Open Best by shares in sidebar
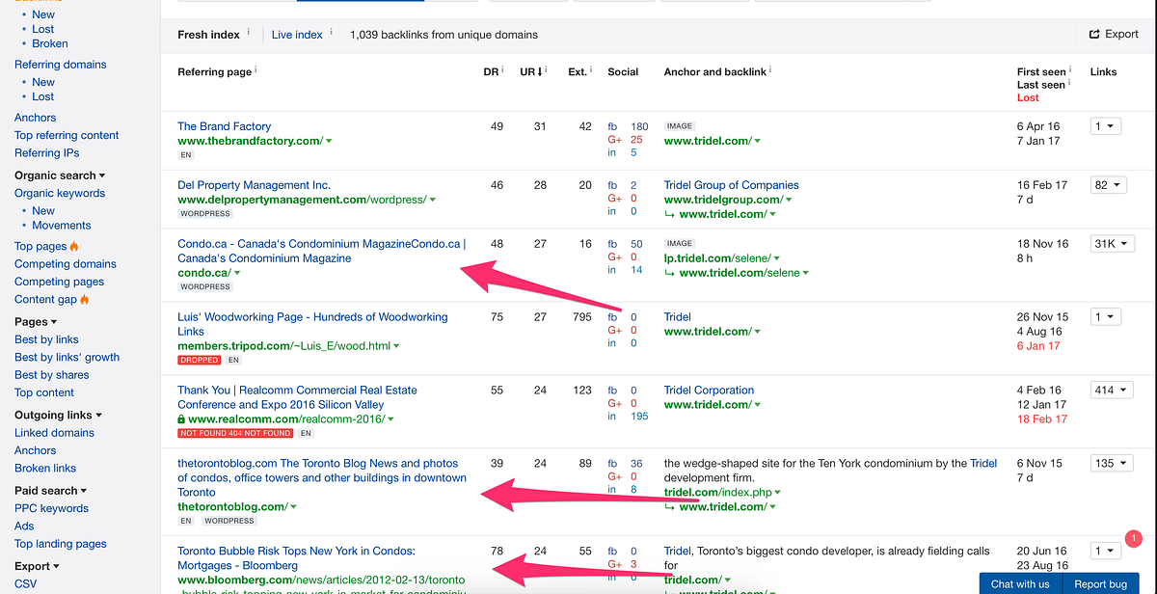Viewport: 1157px width, 594px height. coord(51,375)
